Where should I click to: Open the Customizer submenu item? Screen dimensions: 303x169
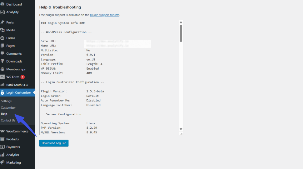8,107
